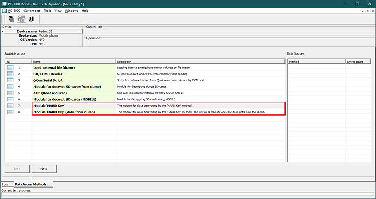Switch to the Log tab

(5, 184)
